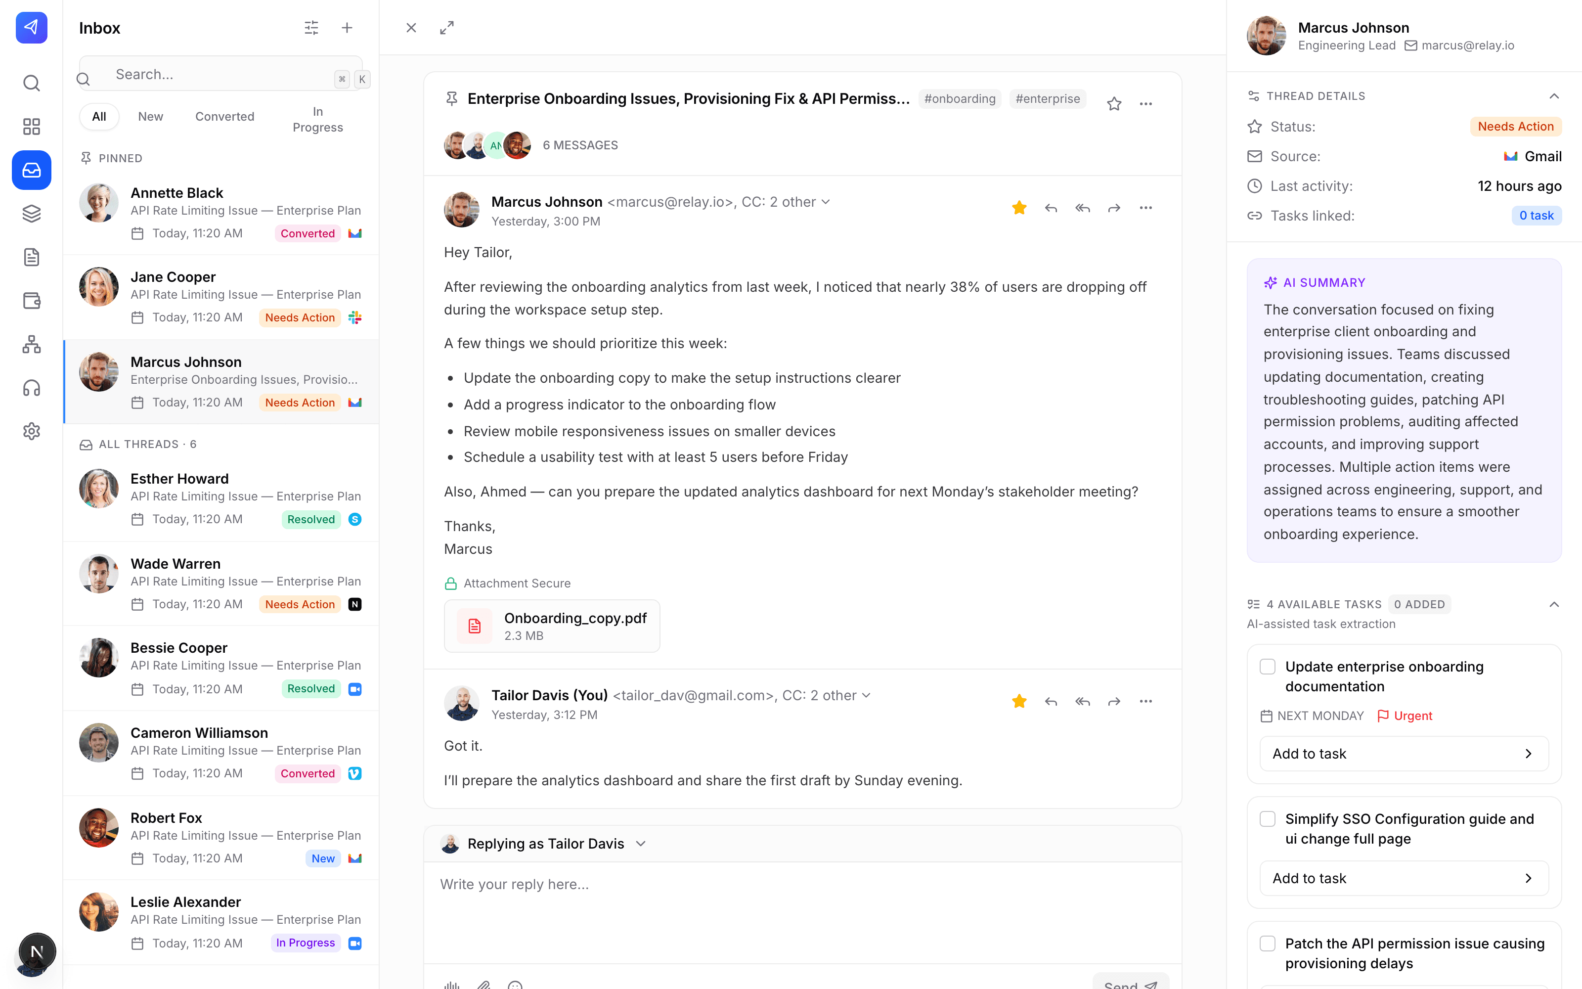Expand the thread to full screen
Viewport: 1582px width, 989px height.
tap(446, 28)
